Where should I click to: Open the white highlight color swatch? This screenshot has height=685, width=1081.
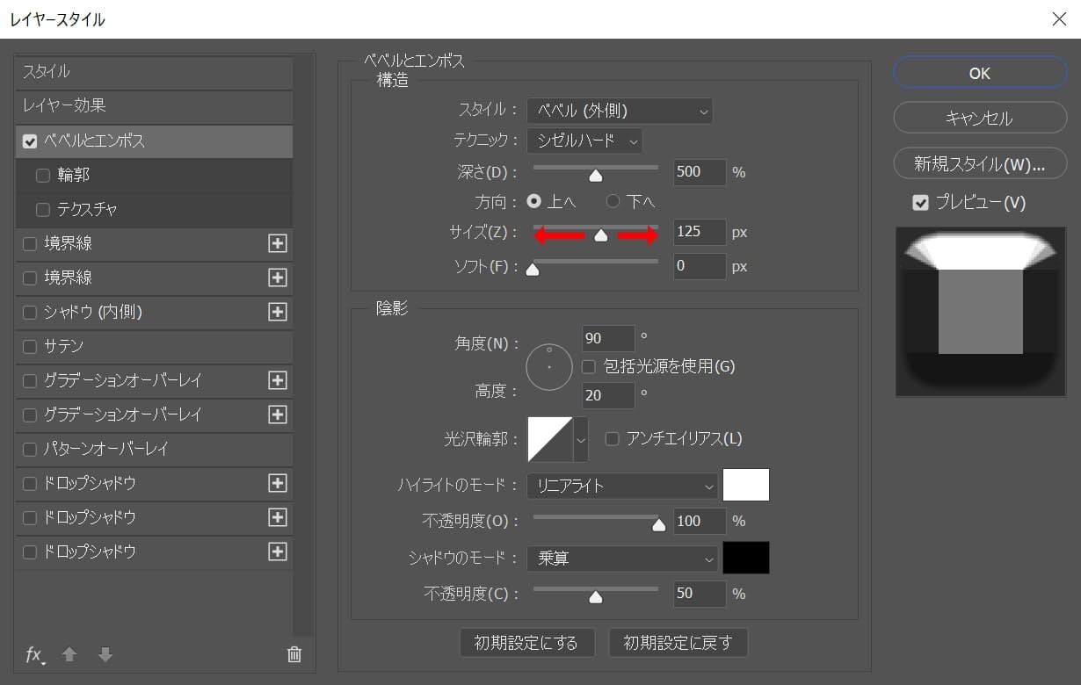pos(746,485)
